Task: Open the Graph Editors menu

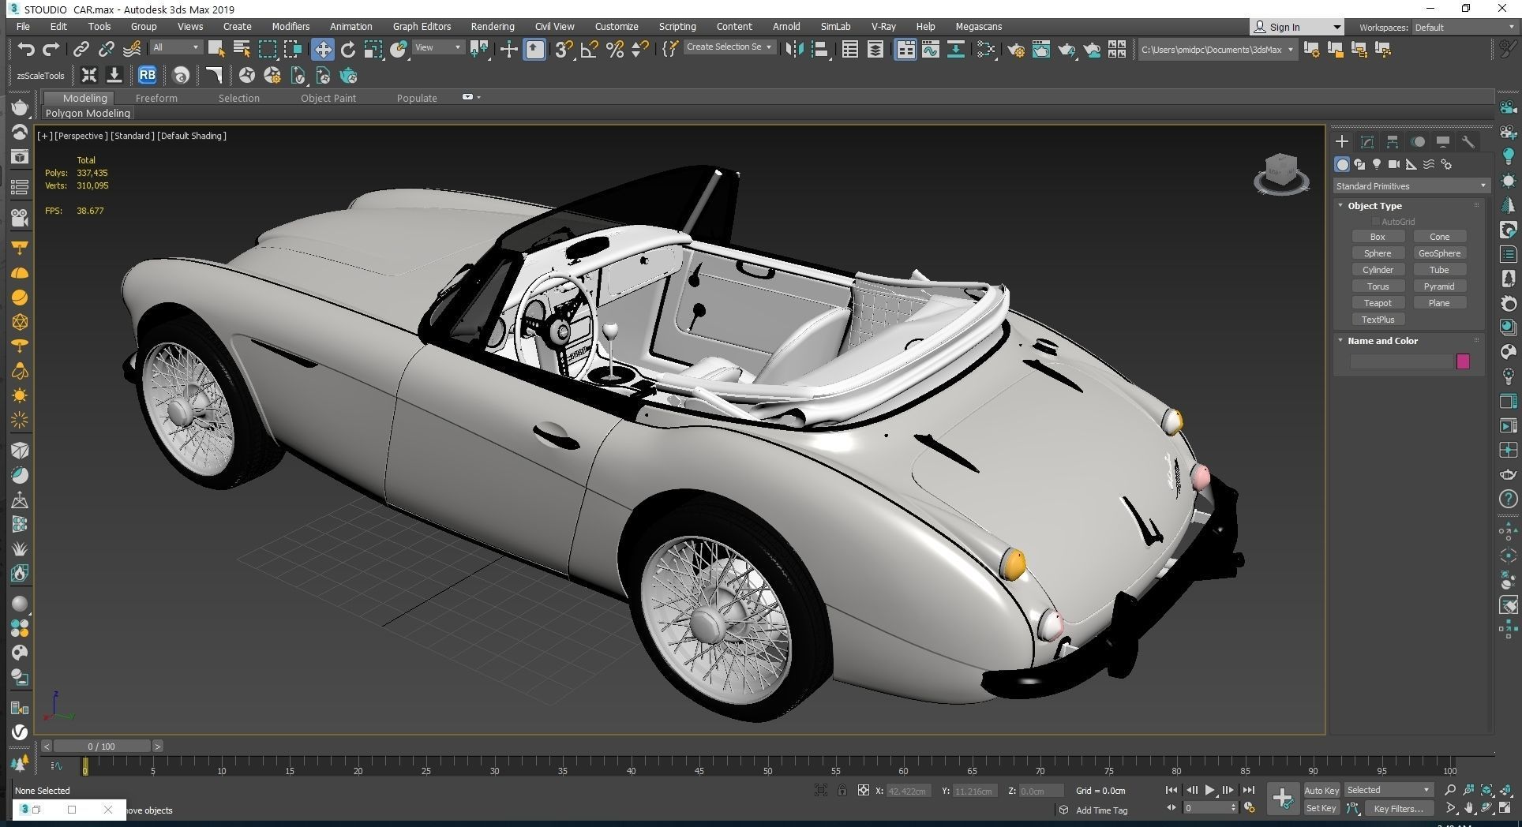Action: point(422,26)
